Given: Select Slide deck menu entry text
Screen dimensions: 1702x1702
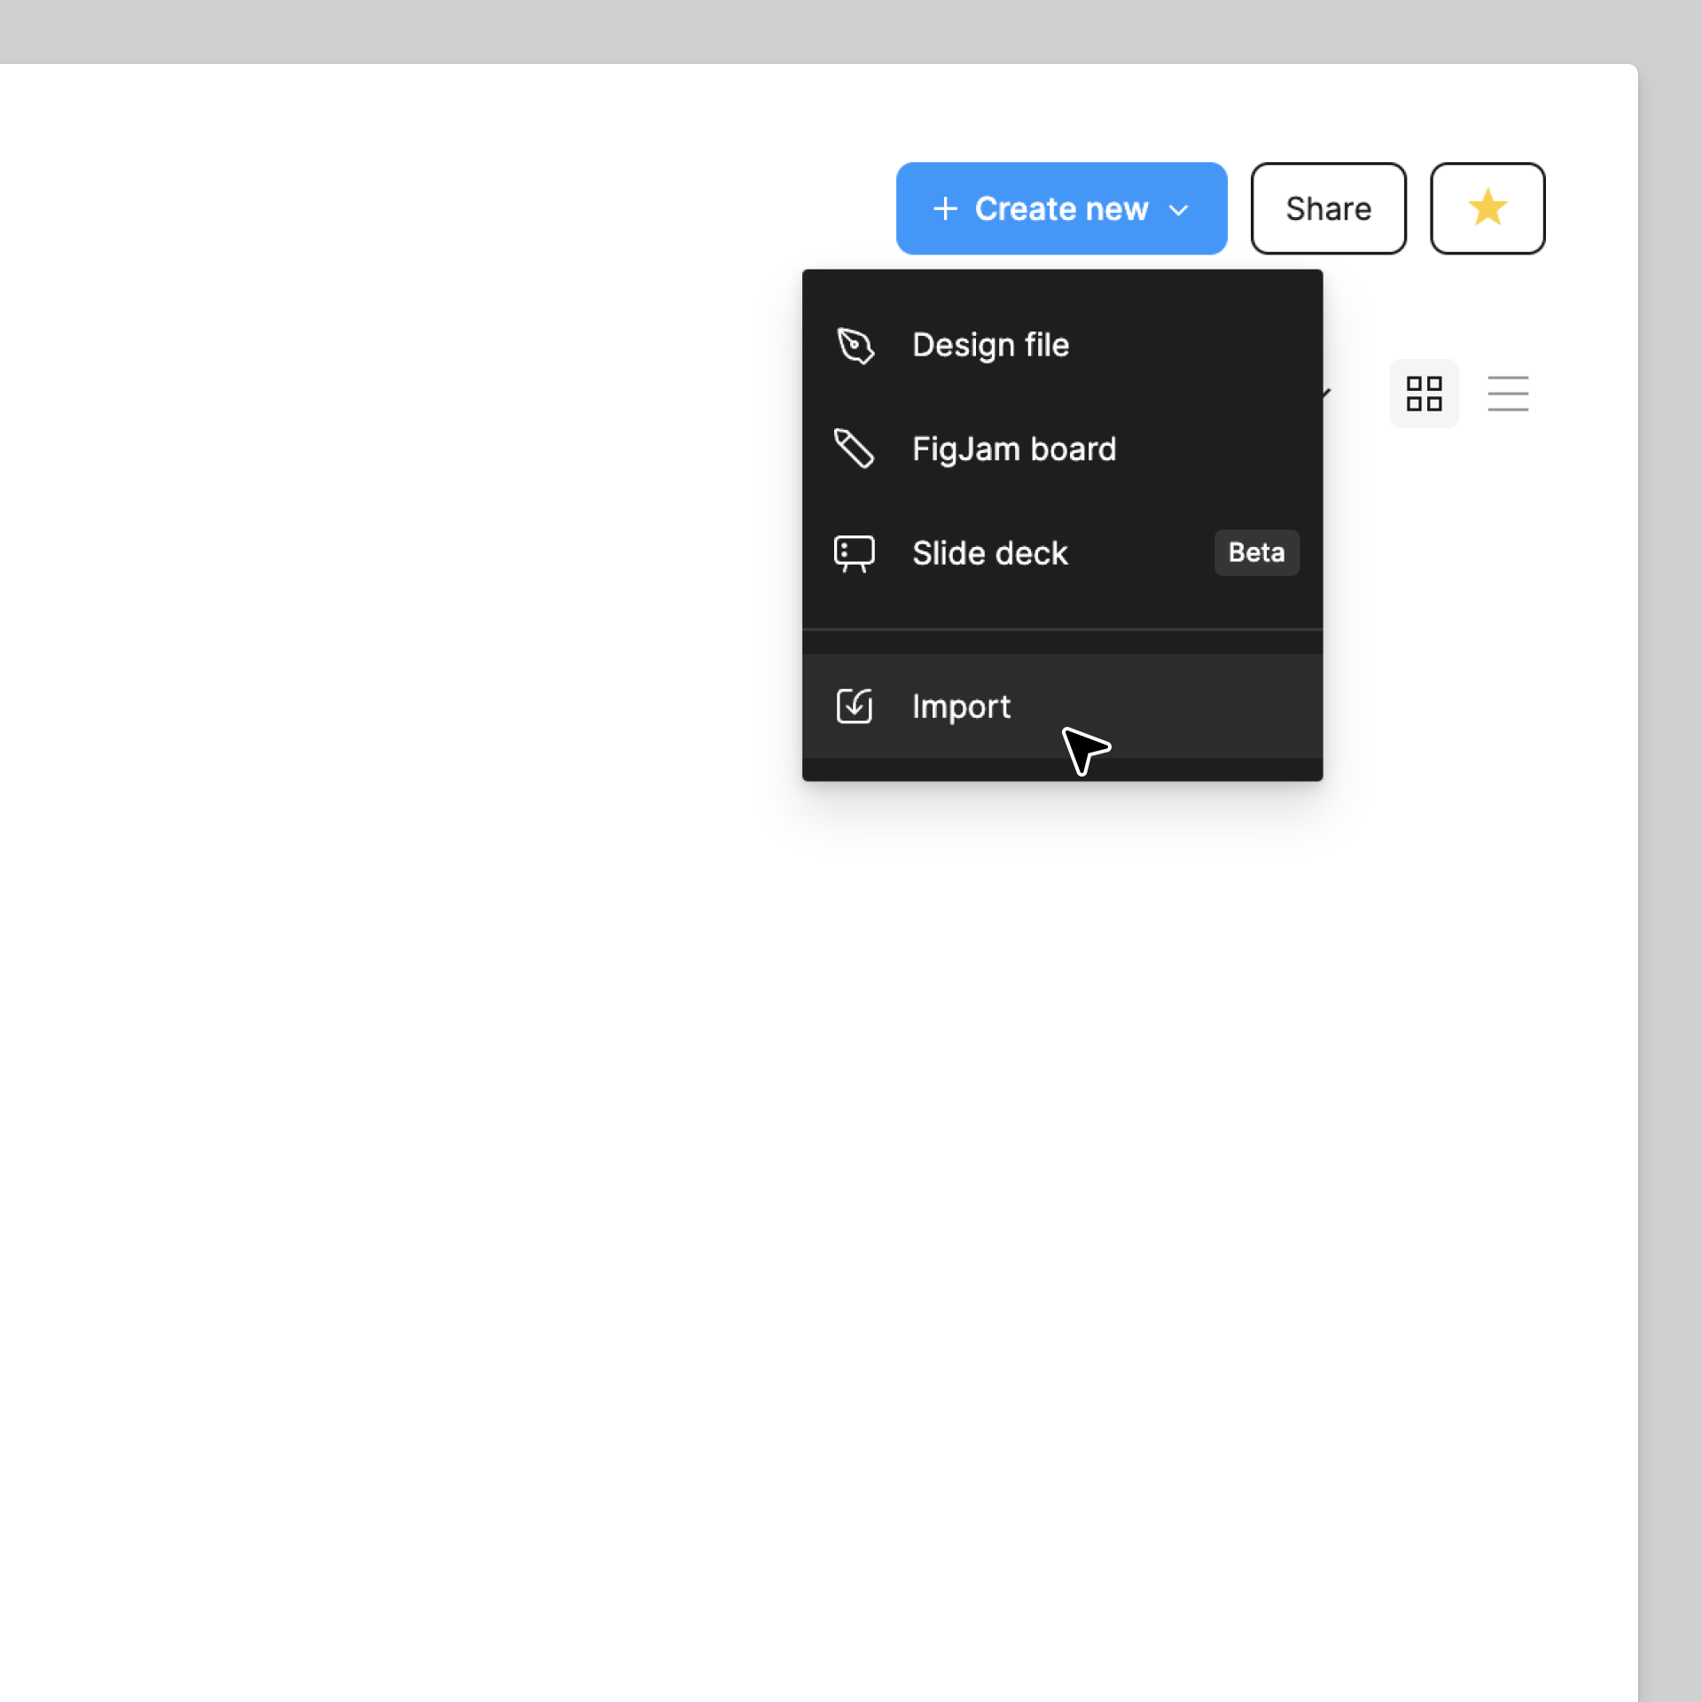Looking at the screenshot, I should pyautogui.click(x=989, y=553).
